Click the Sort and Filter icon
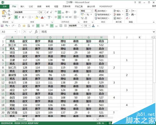156x125 pixels. [133, 11]
